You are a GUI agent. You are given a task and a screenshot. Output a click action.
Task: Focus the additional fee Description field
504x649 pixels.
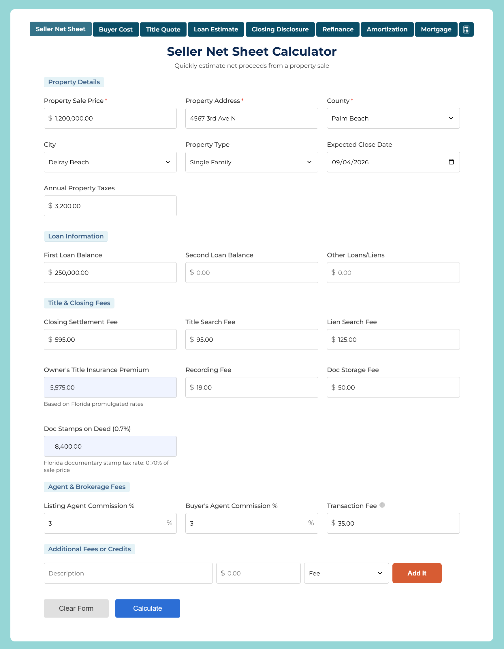[x=128, y=573]
